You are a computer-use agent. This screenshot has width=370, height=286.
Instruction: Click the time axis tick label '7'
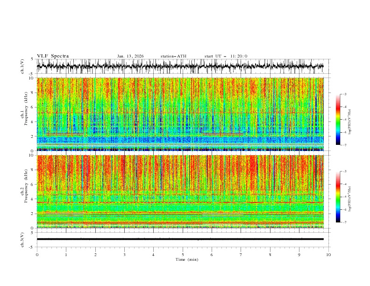pyautogui.click(x=241, y=255)
